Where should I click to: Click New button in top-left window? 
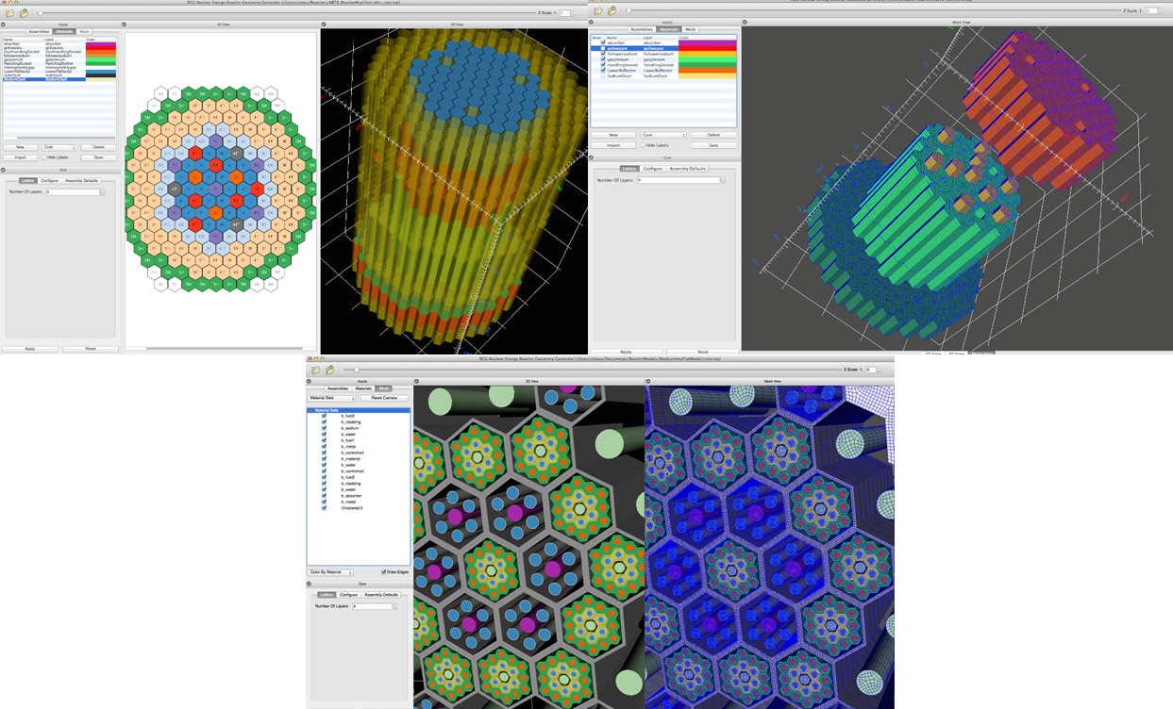click(x=20, y=147)
